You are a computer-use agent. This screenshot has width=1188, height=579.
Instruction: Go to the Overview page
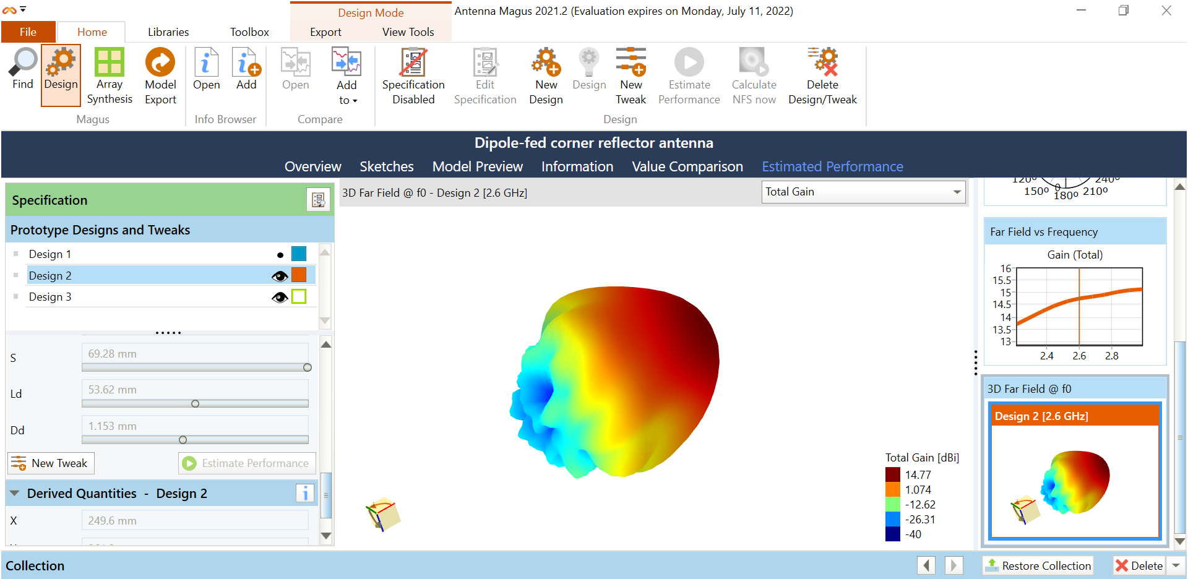(x=312, y=166)
